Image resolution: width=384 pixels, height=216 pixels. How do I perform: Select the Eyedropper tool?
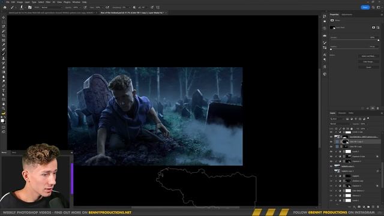coord(4,45)
